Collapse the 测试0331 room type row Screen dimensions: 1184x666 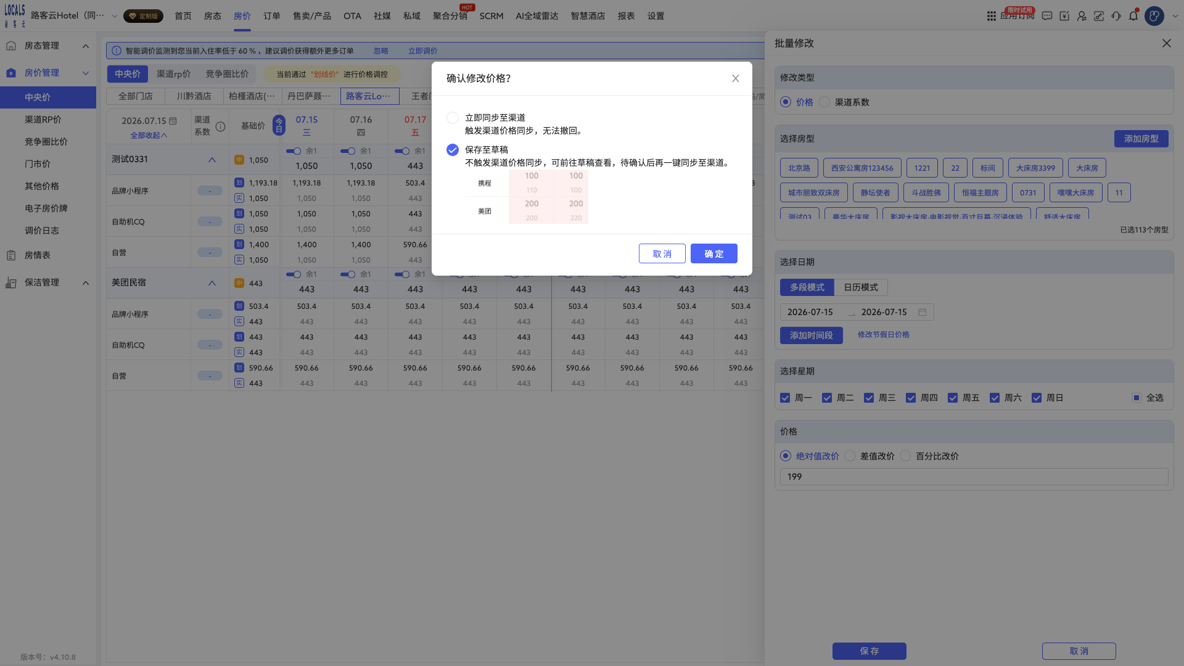pos(212,160)
